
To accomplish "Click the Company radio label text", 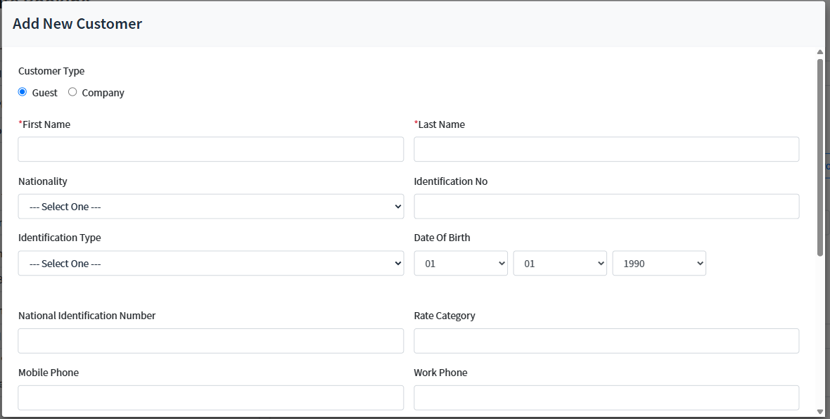I will (103, 93).
